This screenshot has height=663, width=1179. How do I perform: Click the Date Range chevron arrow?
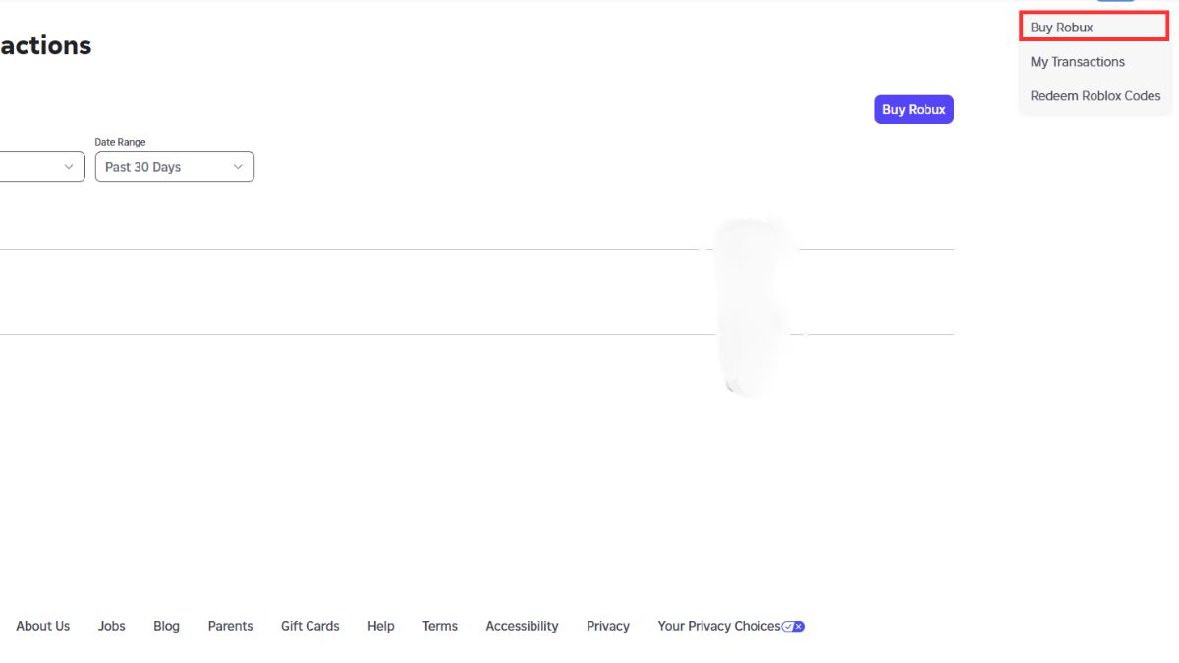[238, 166]
